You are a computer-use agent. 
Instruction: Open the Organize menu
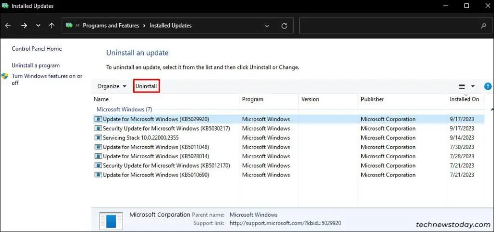[x=112, y=86]
